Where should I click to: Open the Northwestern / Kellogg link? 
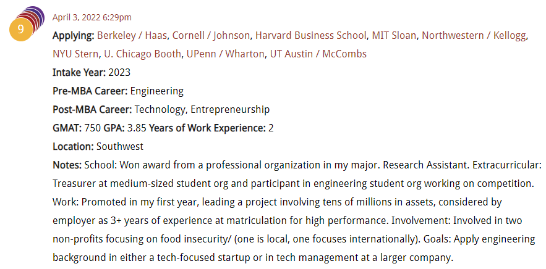[x=473, y=35]
